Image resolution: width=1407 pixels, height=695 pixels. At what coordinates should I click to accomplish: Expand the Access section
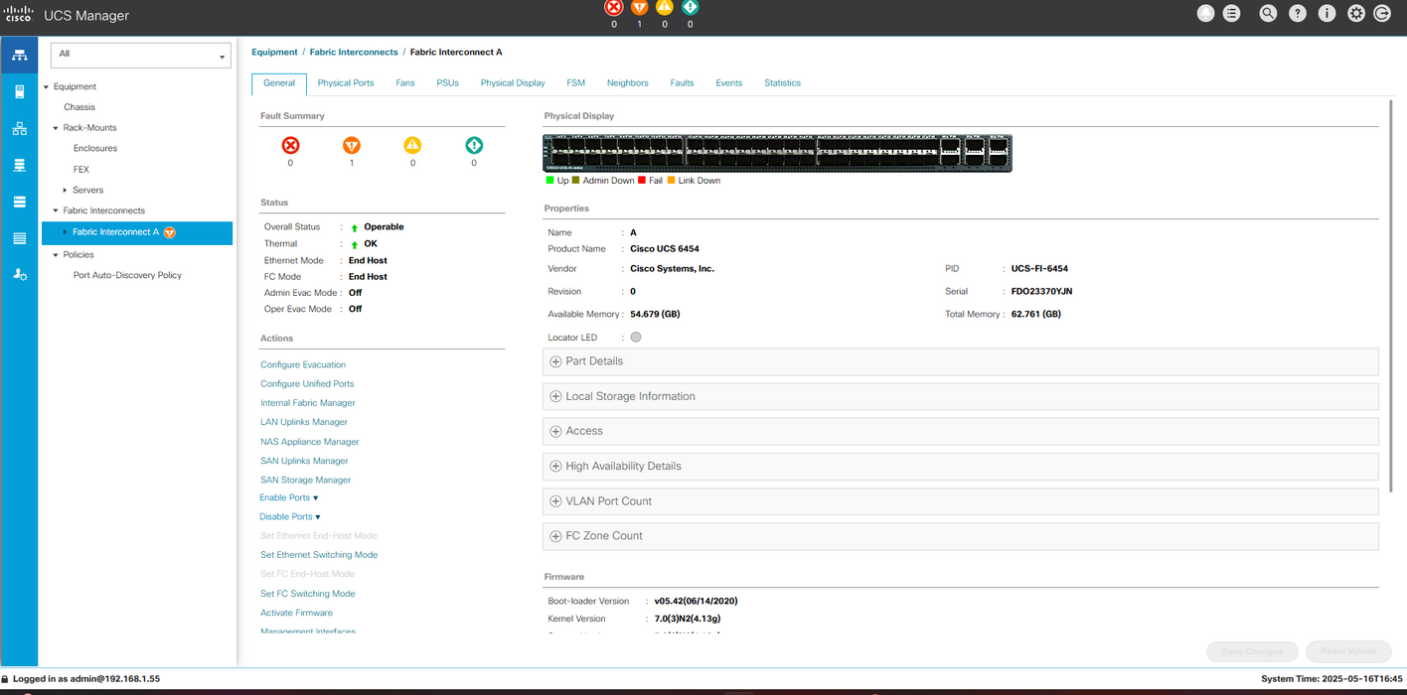(961, 431)
